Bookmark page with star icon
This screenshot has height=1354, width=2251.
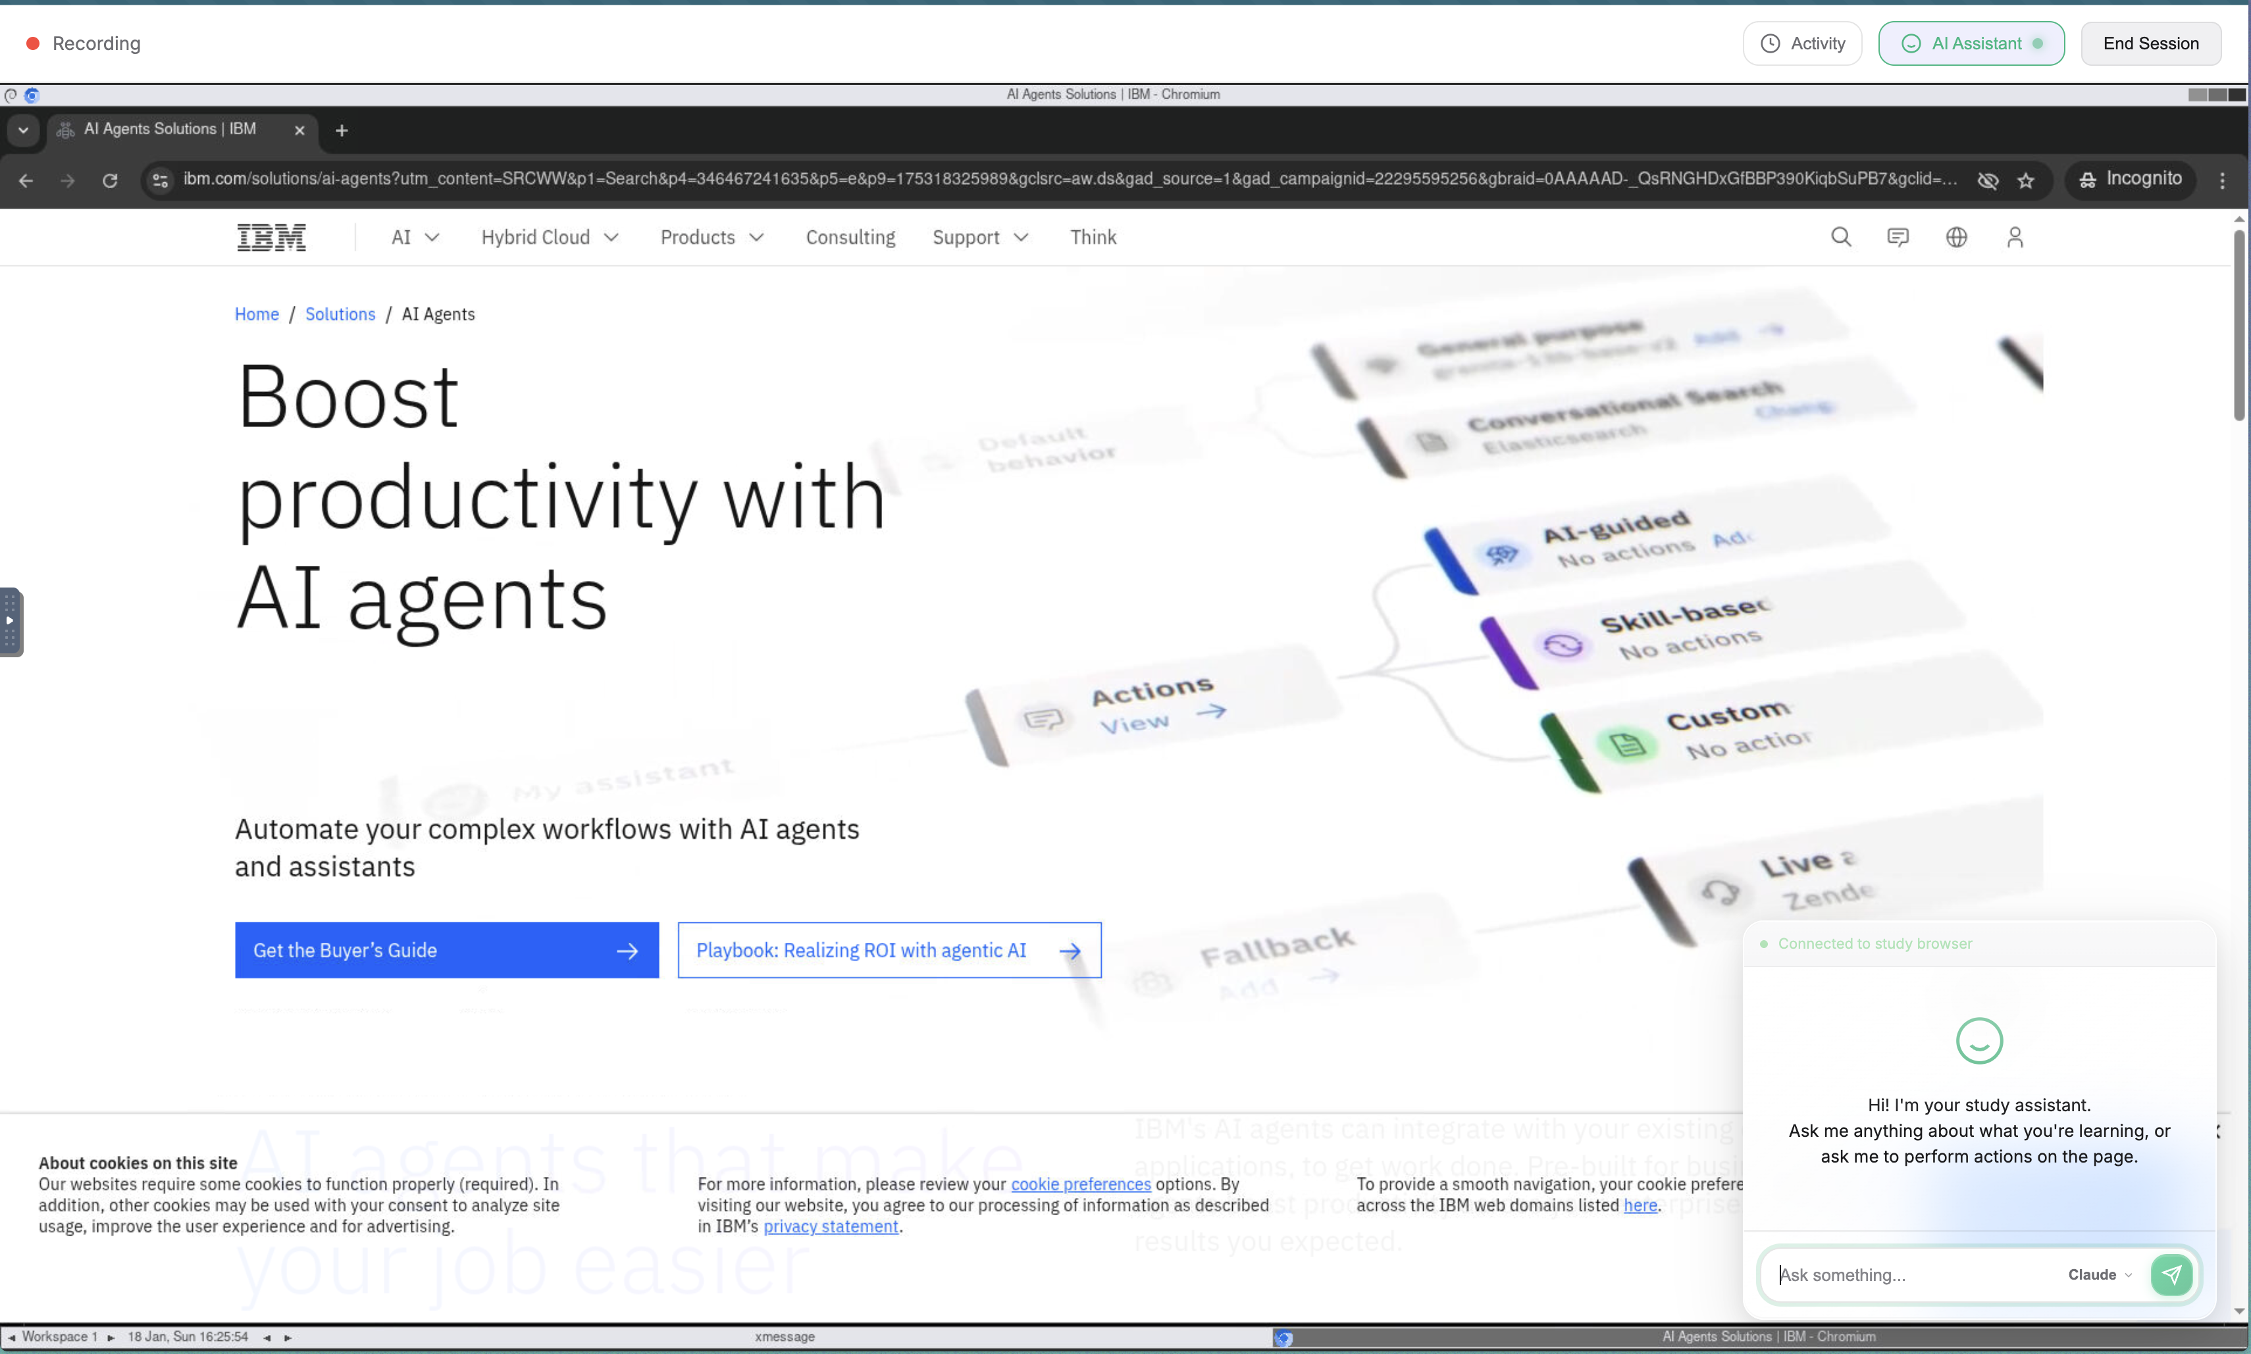[x=2025, y=181]
